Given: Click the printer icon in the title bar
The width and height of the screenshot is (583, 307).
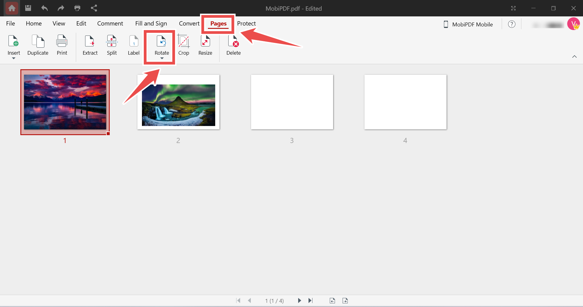Looking at the screenshot, I should click(x=77, y=8).
